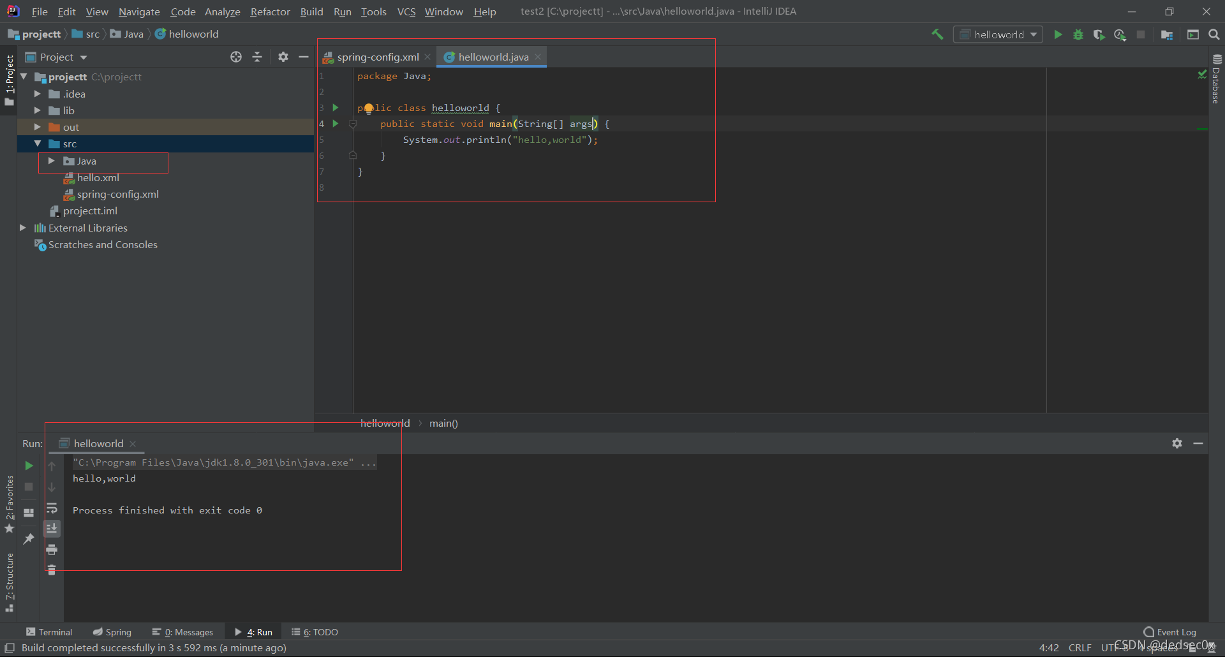Locate current file with crosshair icon
This screenshot has width=1225, height=657.
[236, 57]
